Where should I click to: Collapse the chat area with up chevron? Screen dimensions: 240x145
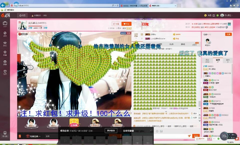coord(199,56)
